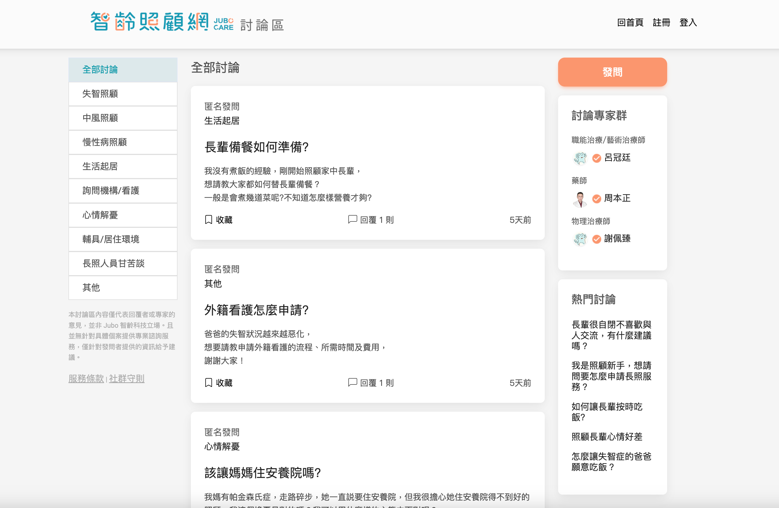Click the orange 發問 button
This screenshot has width=779, height=508.
(612, 72)
